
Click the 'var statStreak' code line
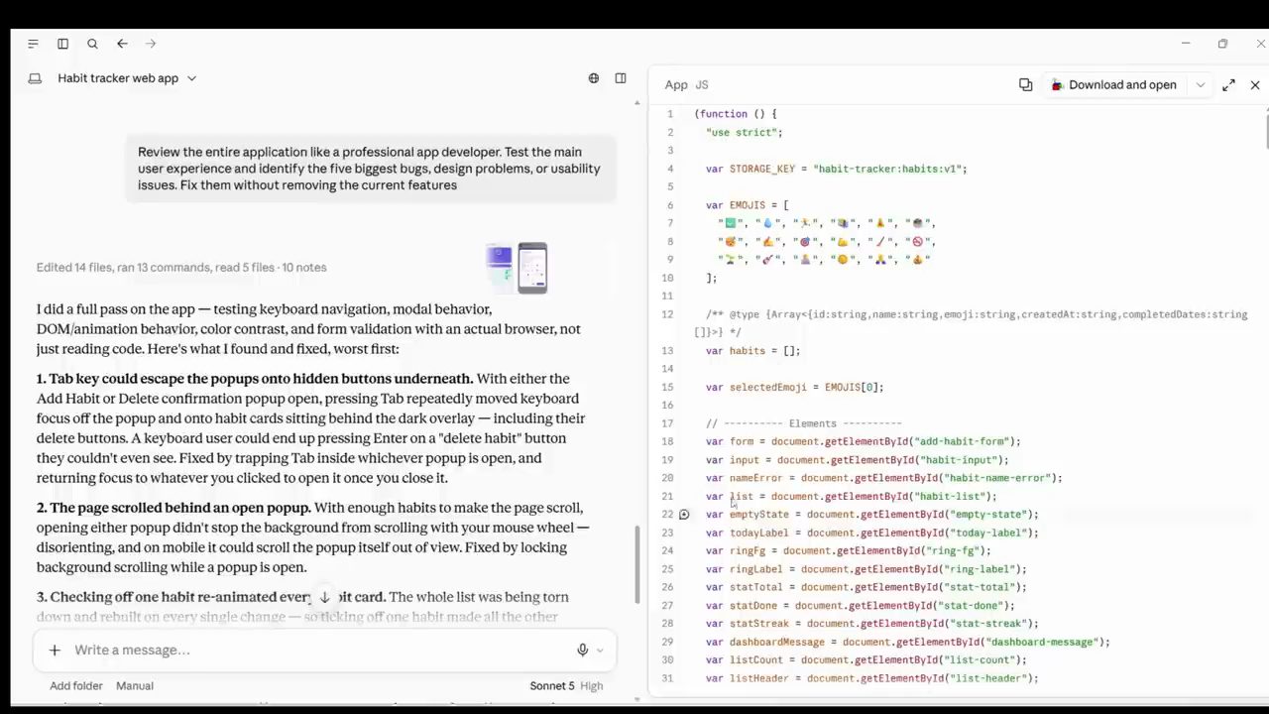tap(871, 624)
